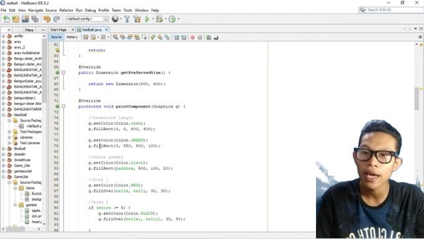The image size is (424, 239).
Task: Click the Toggle Bookmark icon in editor toolbar
Action: point(168,37)
